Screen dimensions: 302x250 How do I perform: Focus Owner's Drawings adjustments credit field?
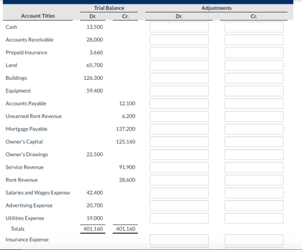(x=254, y=155)
